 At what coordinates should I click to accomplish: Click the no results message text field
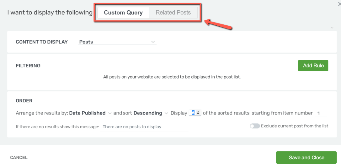point(144,127)
